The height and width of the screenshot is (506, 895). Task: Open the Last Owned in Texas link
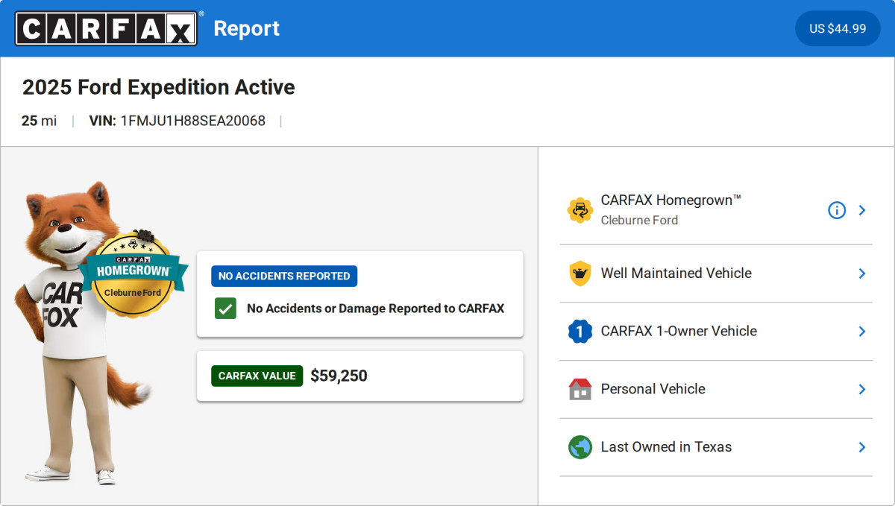tap(667, 447)
